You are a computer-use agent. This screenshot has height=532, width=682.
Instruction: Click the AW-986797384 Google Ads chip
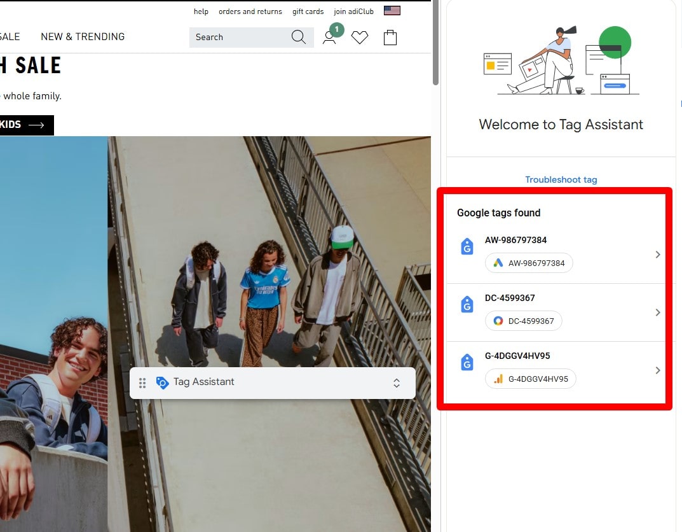pyautogui.click(x=529, y=263)
